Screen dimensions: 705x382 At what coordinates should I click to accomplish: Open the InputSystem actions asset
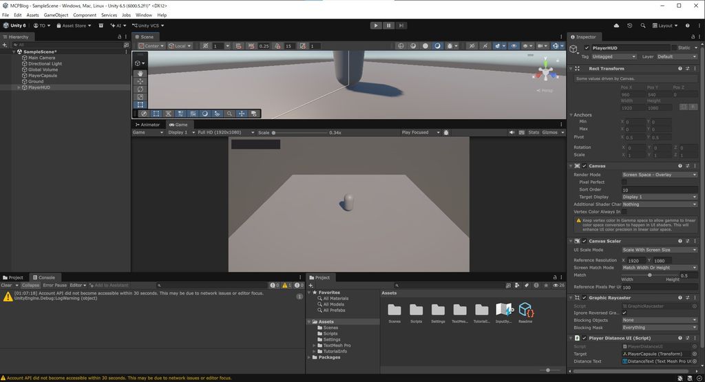pyautogui.click(x=504, y=312)
